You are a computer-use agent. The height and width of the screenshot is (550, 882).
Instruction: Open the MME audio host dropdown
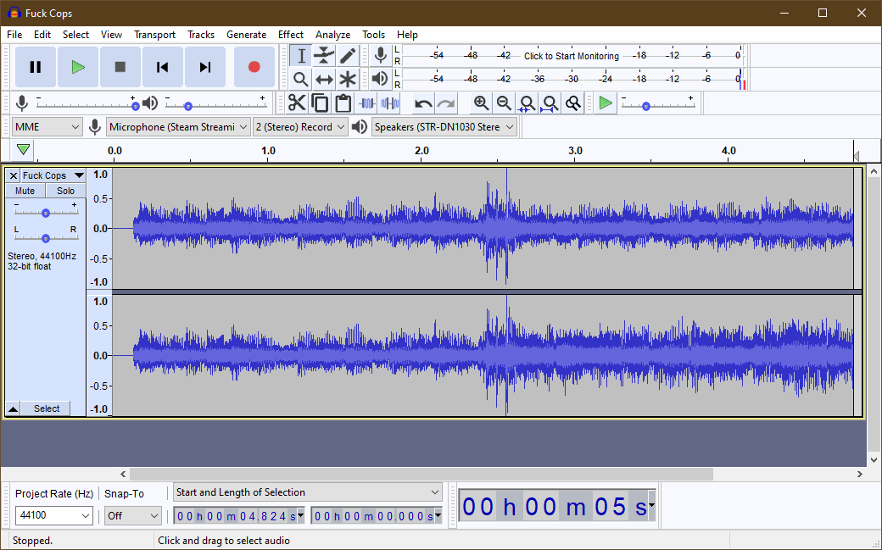(x=47, y=127)
